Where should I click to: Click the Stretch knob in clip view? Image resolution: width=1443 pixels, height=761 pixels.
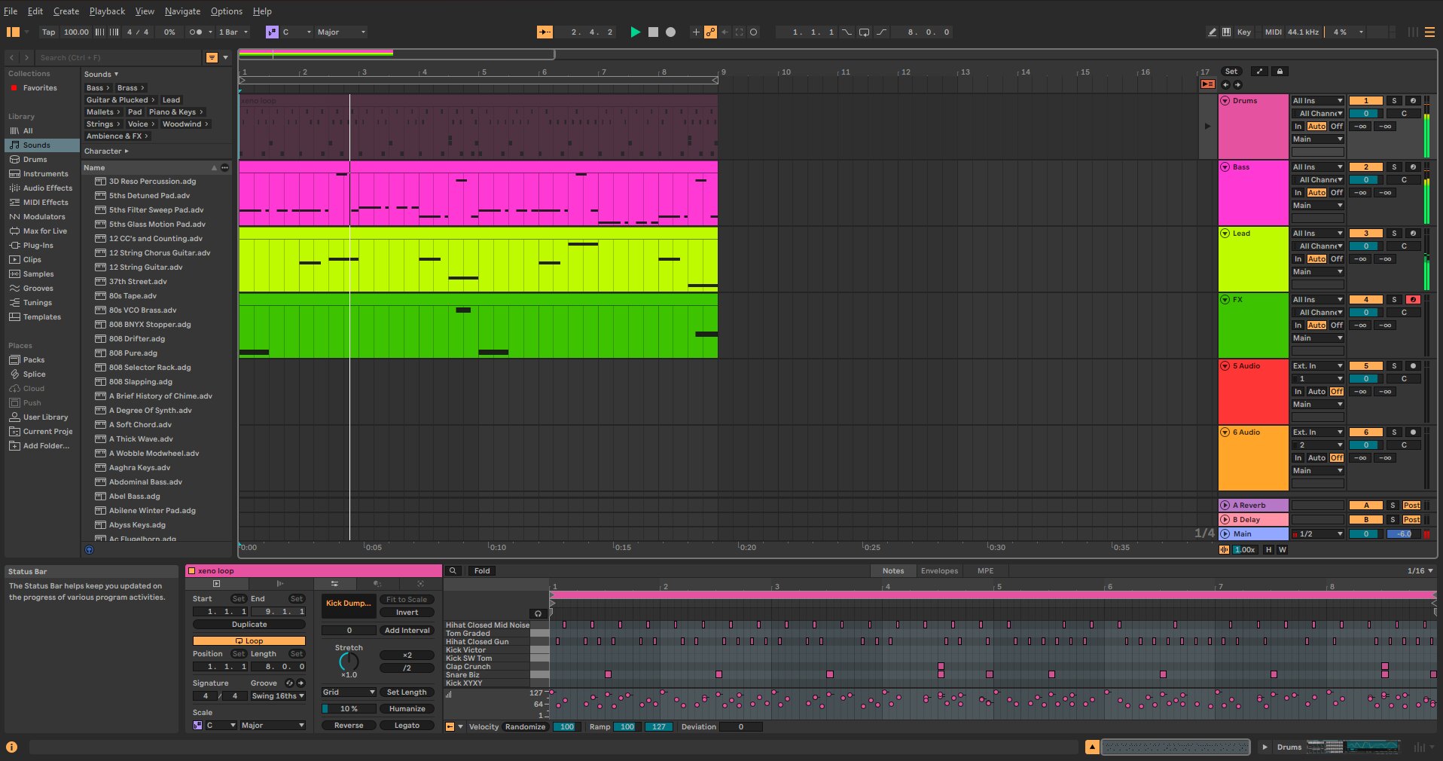tap(349, 662)
